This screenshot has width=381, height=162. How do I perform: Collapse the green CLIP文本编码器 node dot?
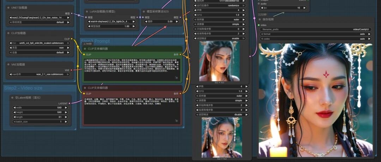click(x=85, y=49)
